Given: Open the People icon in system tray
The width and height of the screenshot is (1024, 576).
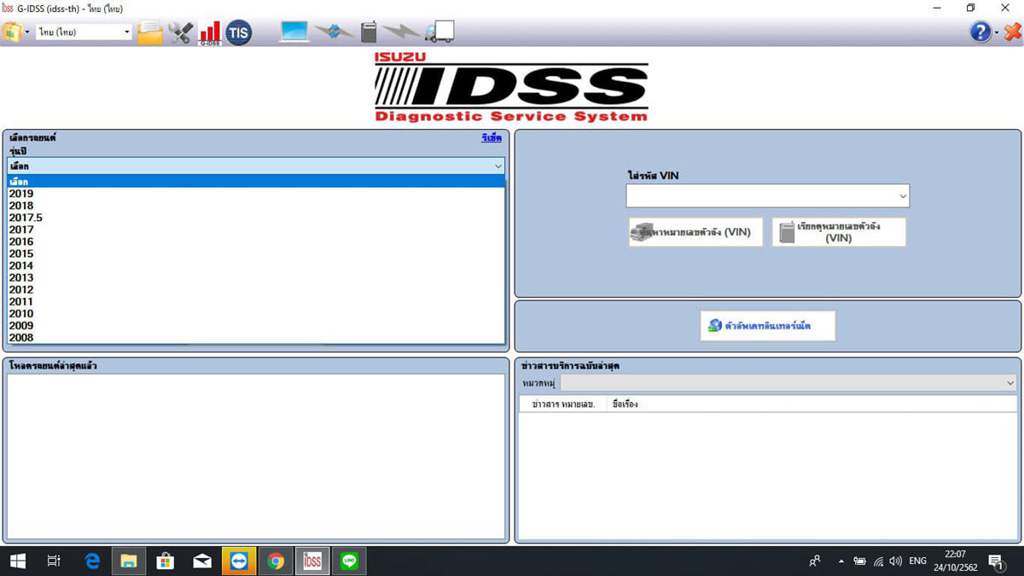Looking at the screenshot, I should [815, 561].
